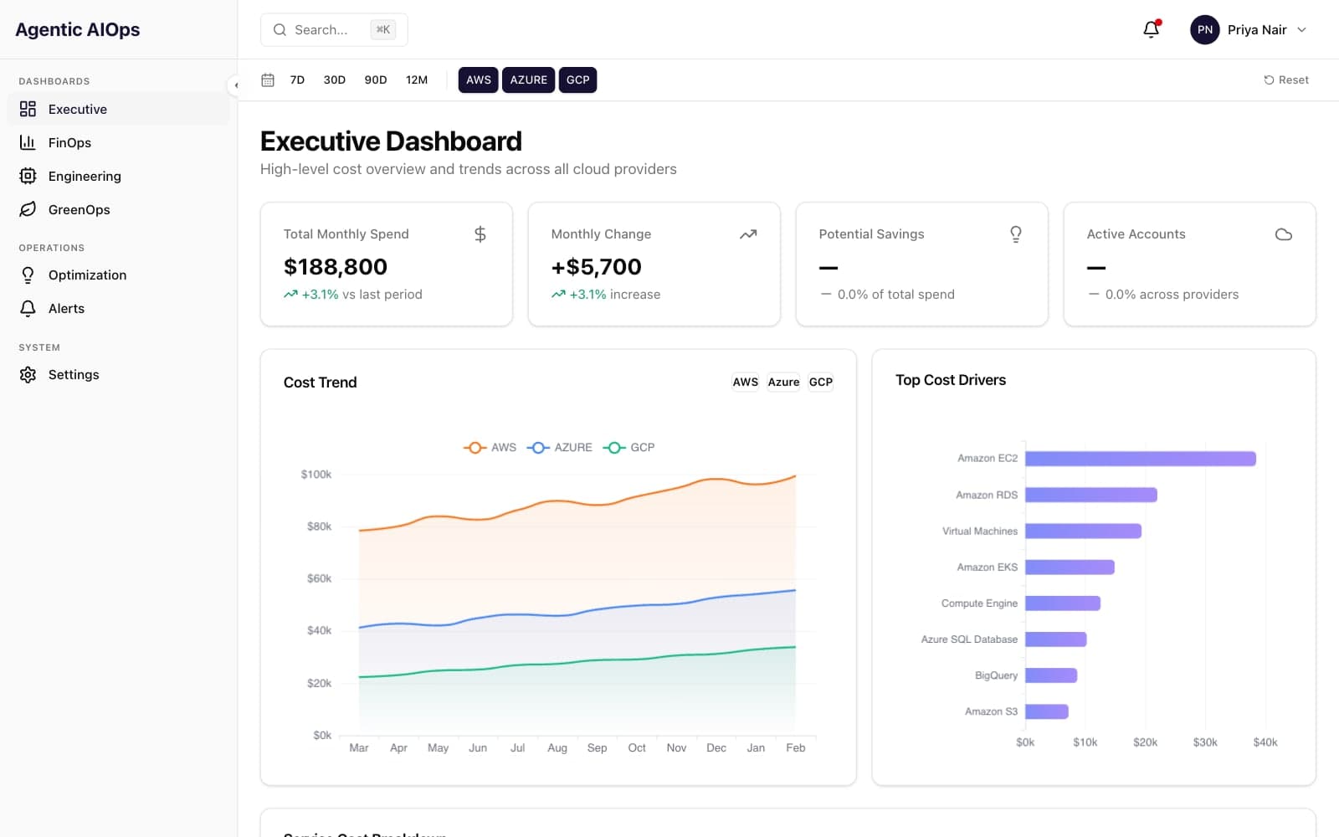The width and height of the screenshot is (1339, 837).
Task: Click the Amazon RDS cost bar
Action: coord(1091,495)
